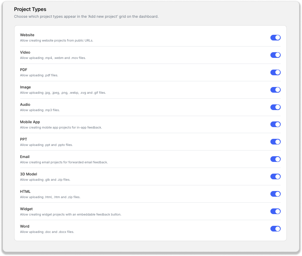Click the Mobile App row title
The height and width of the screenshot is (256, 302).
click(30, 122)
